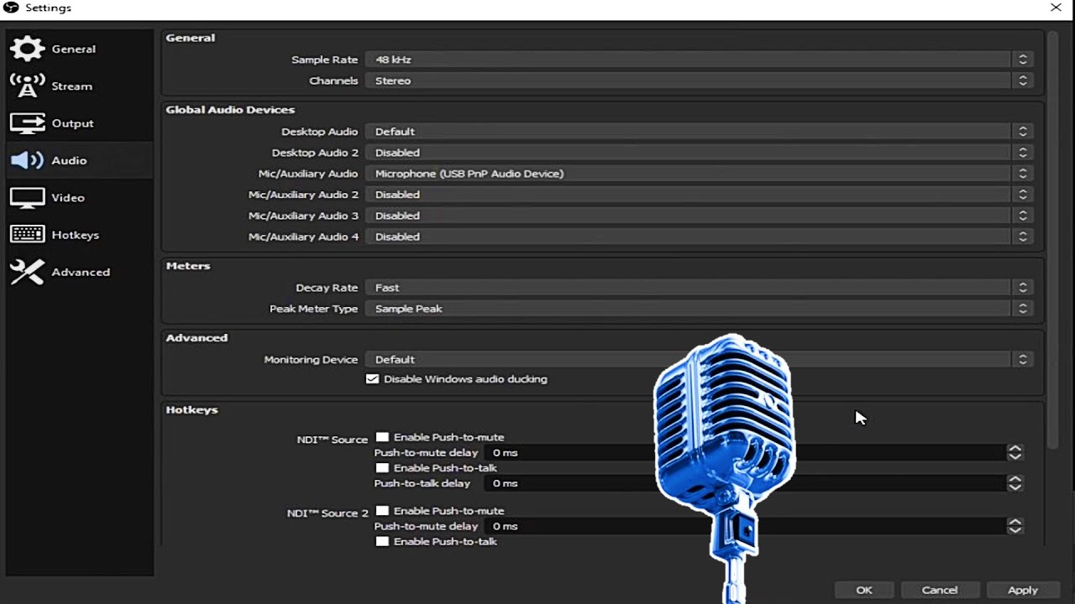Adjust NDI Source Push-to-talk delay stepper
This screenshot has height=604, width=1075.
(x=1015, y=484)
